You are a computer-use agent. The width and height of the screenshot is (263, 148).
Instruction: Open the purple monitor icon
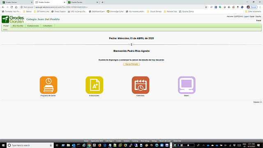(187, 85)
